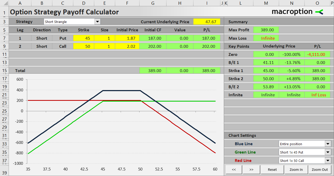Click the Zoom In button

tap(296, 169)
